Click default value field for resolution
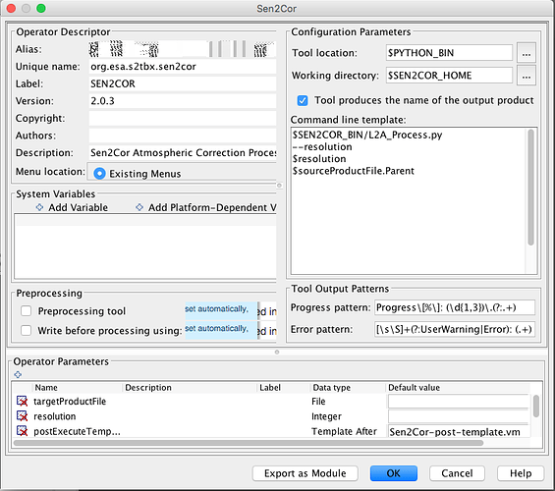555x491 pixels. click(459, 416)
